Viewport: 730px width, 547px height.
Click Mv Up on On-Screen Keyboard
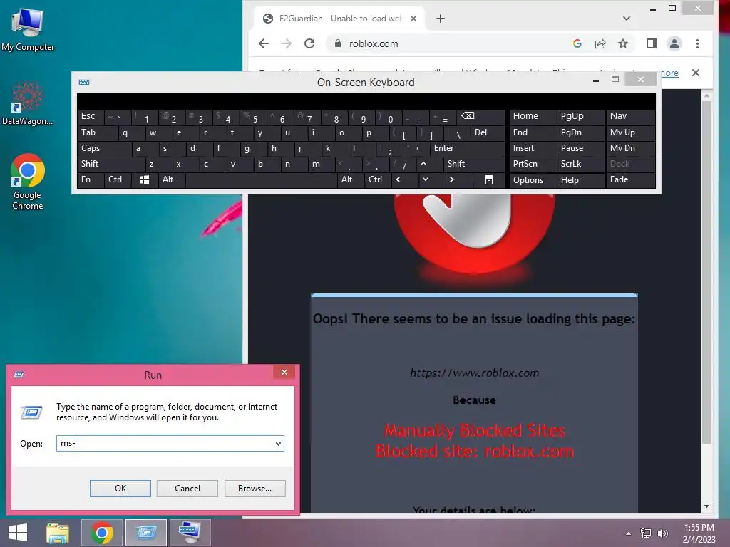[630, 132]
